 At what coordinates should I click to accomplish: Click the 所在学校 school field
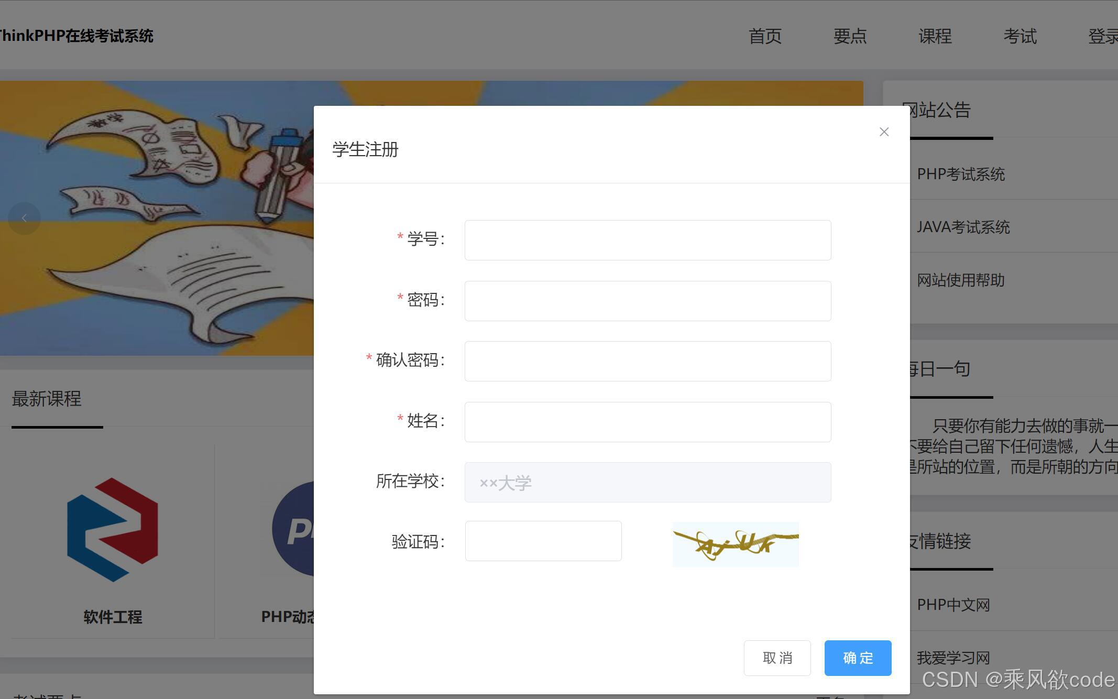coord(648,482)
